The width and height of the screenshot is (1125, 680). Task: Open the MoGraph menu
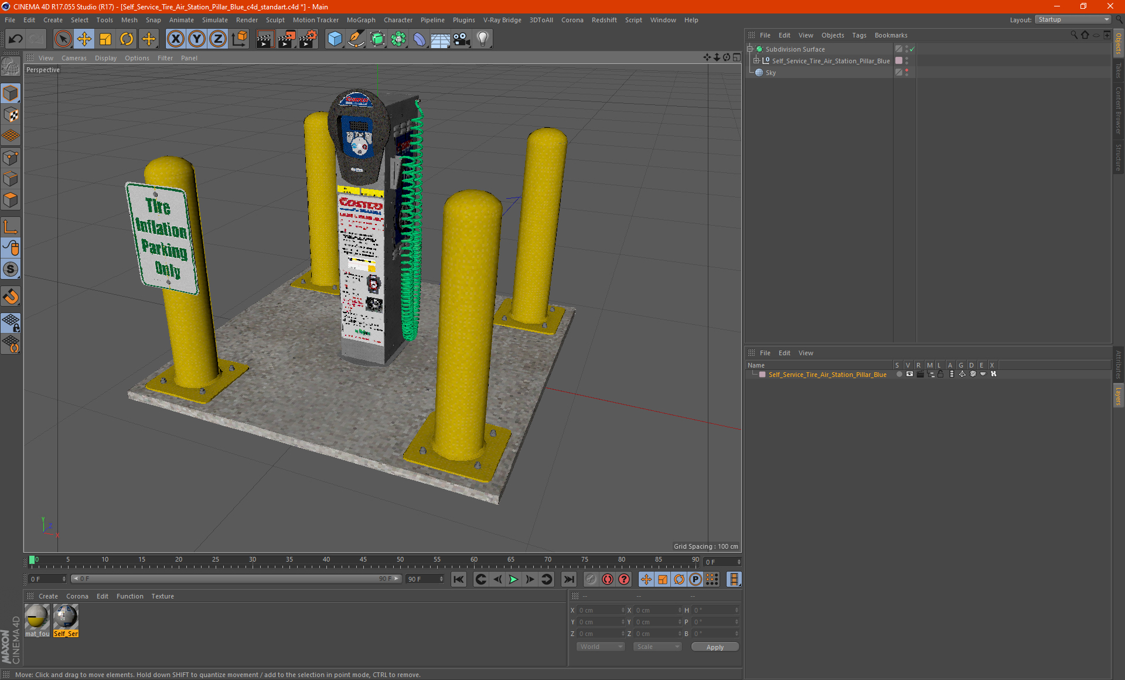[x=361, y=20]
